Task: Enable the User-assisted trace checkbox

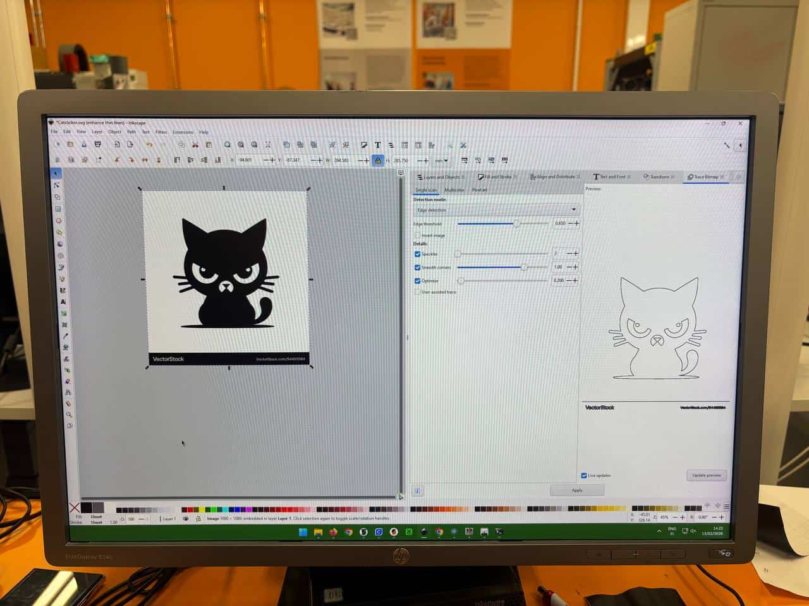Action: pos(417,292)
